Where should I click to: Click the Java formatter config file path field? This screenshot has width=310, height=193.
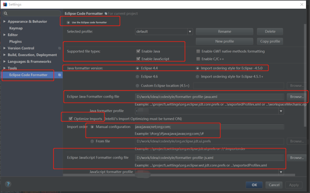[209, 97]
